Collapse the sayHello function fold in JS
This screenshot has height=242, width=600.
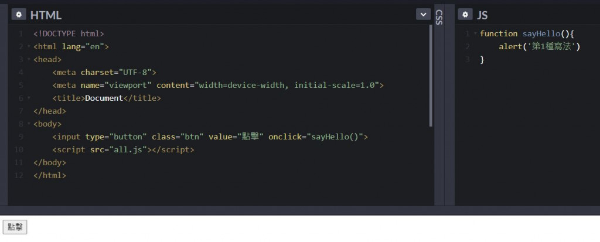pos(475,34)
